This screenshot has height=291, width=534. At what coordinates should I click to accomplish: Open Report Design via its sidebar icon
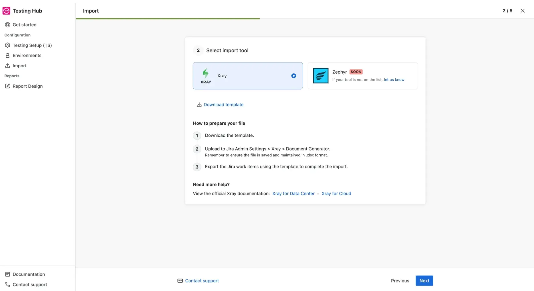(x=8, y=86)
